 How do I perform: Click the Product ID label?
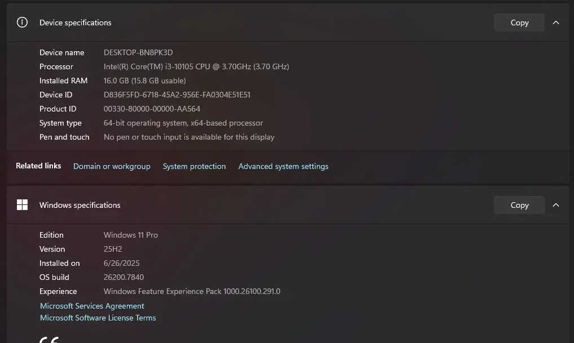58,109
